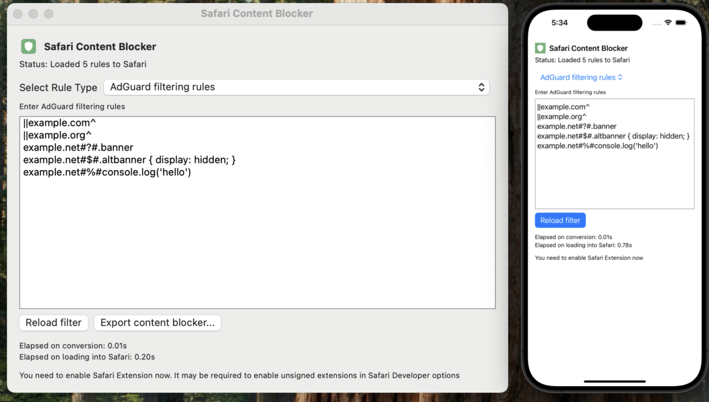Click the Status: Loaded 5 rules text in Mac window
This screenshot has height=402, width=709.
point(83,64)
